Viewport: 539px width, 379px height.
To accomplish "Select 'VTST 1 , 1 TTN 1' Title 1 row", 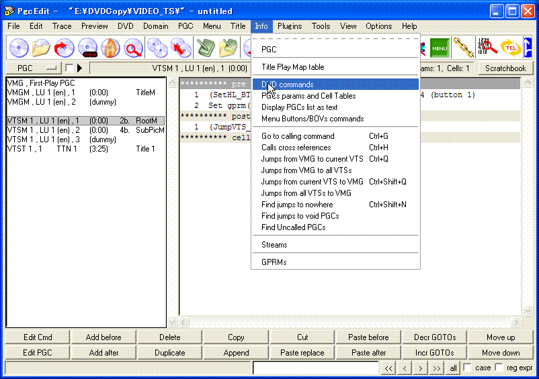I will 85,149.
